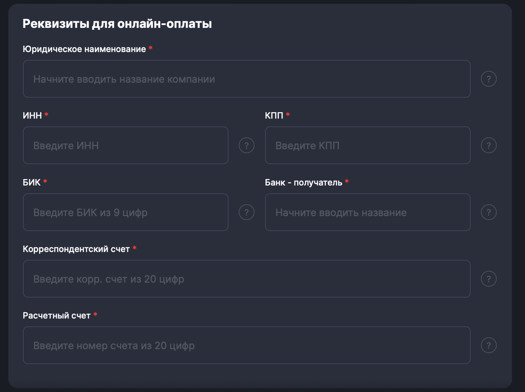Click help icon beside legal name field
Screen dimensions: 525x392
[x=489, y=79]
